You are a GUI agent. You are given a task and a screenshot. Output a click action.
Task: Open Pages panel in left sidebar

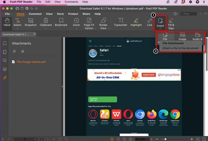[x=5, y=52]
